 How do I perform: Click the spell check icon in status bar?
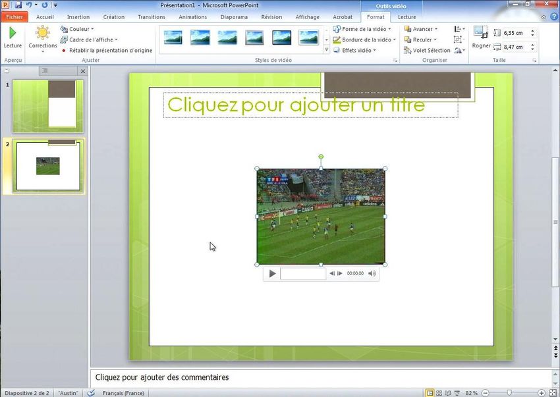click(91, 393)
